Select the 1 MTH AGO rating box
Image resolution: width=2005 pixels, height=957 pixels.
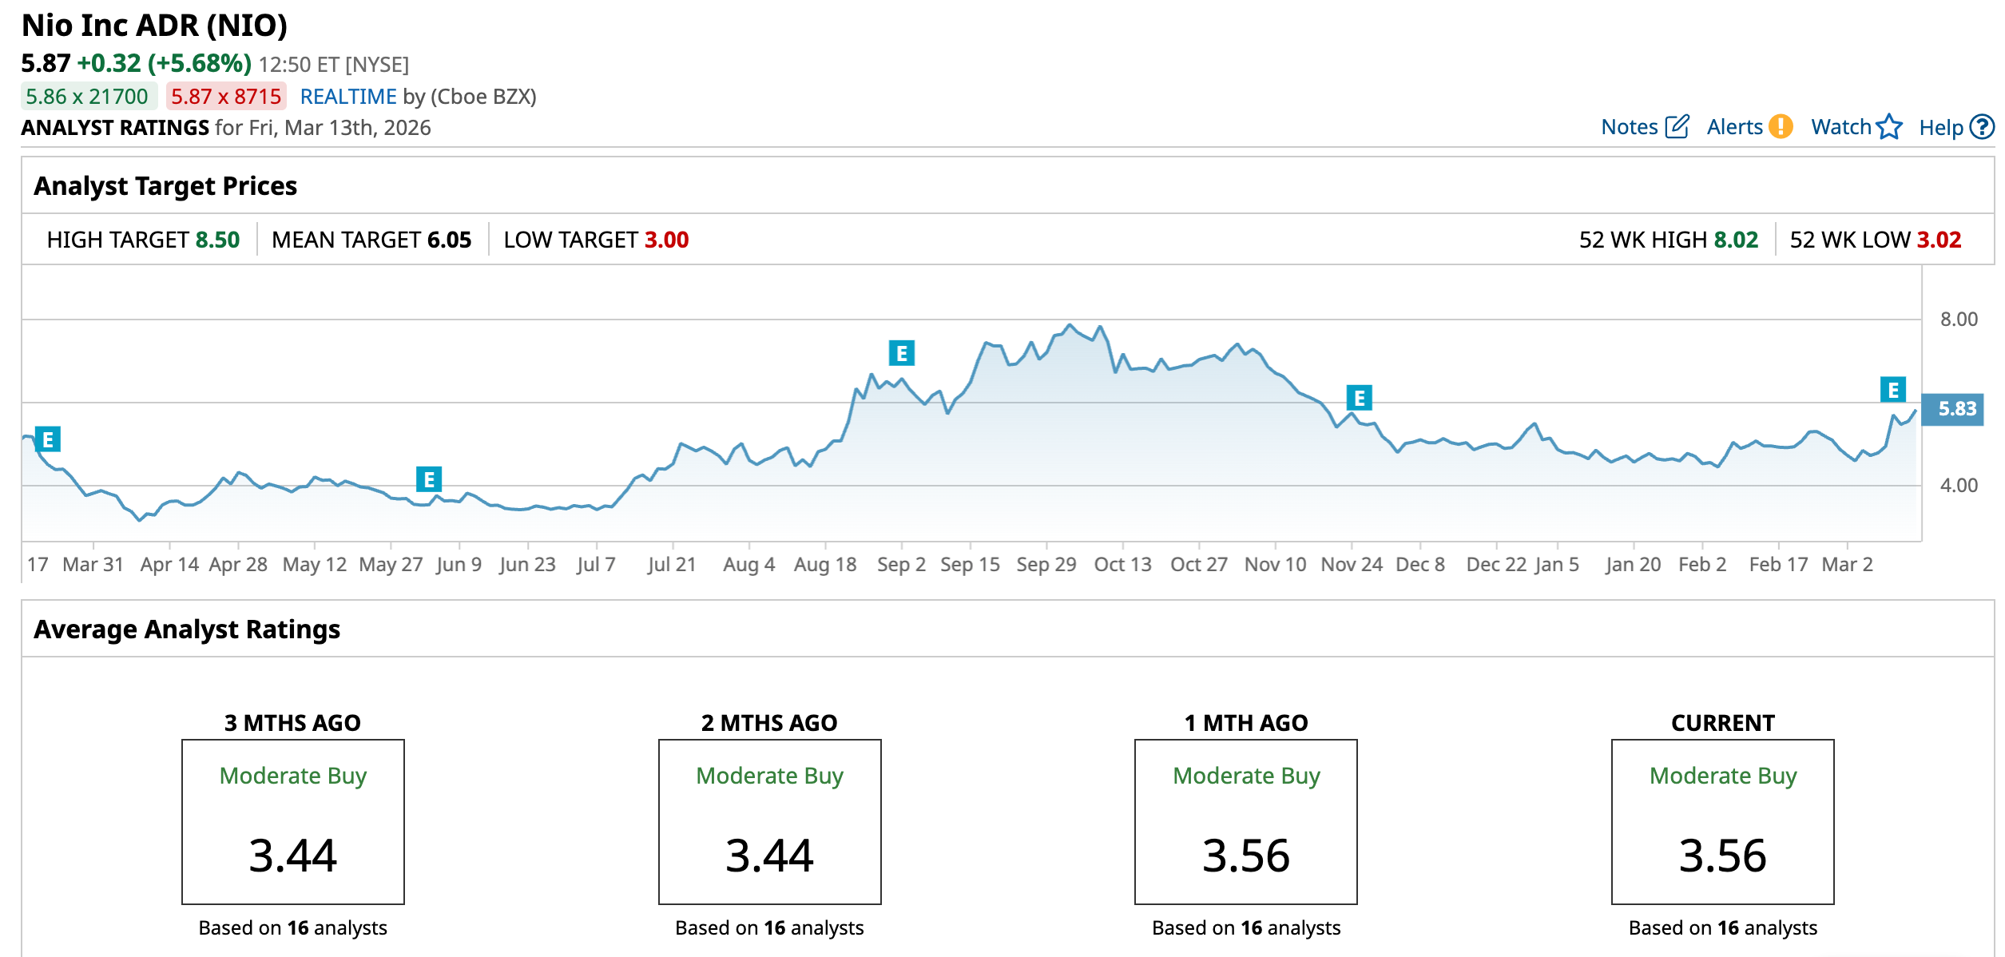(x=1245, y=821)
